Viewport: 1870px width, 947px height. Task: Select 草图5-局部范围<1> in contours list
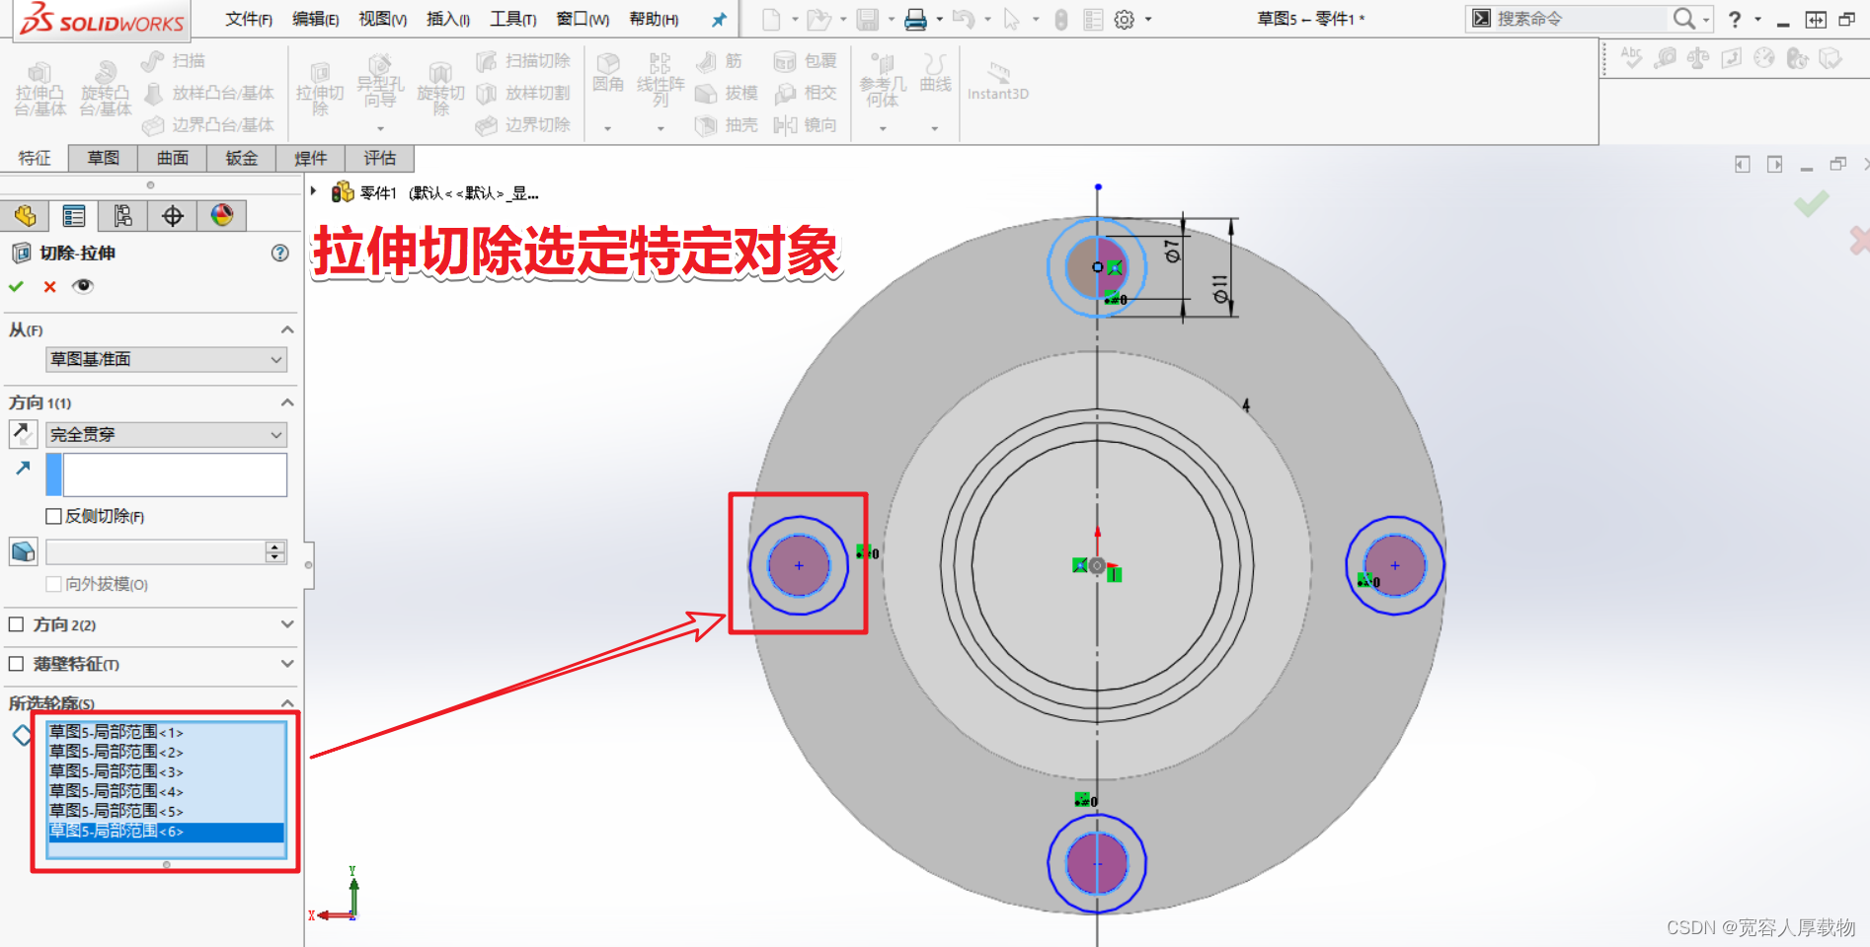[x=166, y=732]
